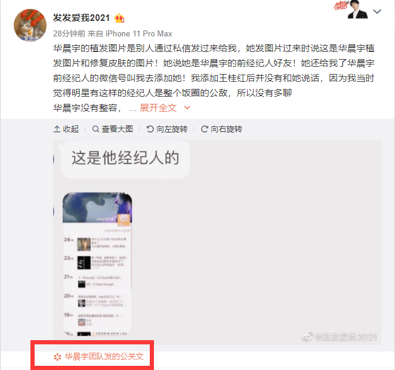Rotate image left with 向左旋转
The image size is (395, 370).
[166, 129]
